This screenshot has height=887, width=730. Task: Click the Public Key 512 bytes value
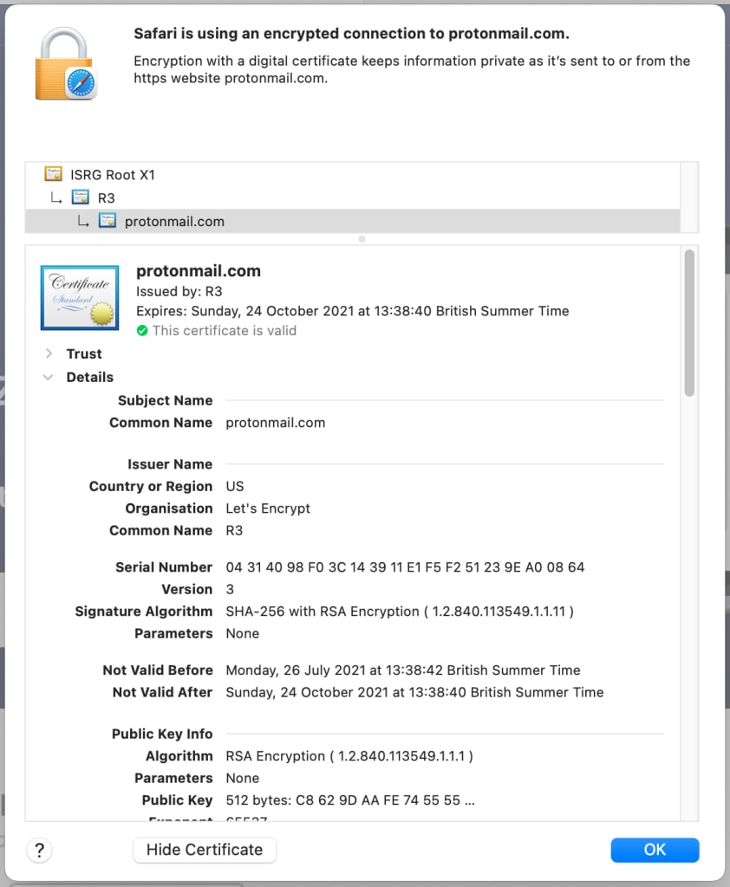coord(350,800)
